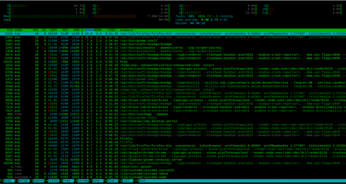Viewport: 346px width, 184px height.
Task: Click the CPU 8 usage meter at 21.6%
Action: pyautogui.click(x=218, y=13)
